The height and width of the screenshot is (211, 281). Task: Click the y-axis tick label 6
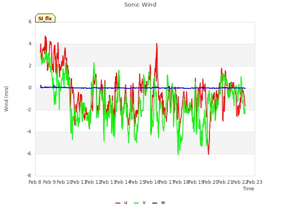pyautogui.click(x=30, y=22)
